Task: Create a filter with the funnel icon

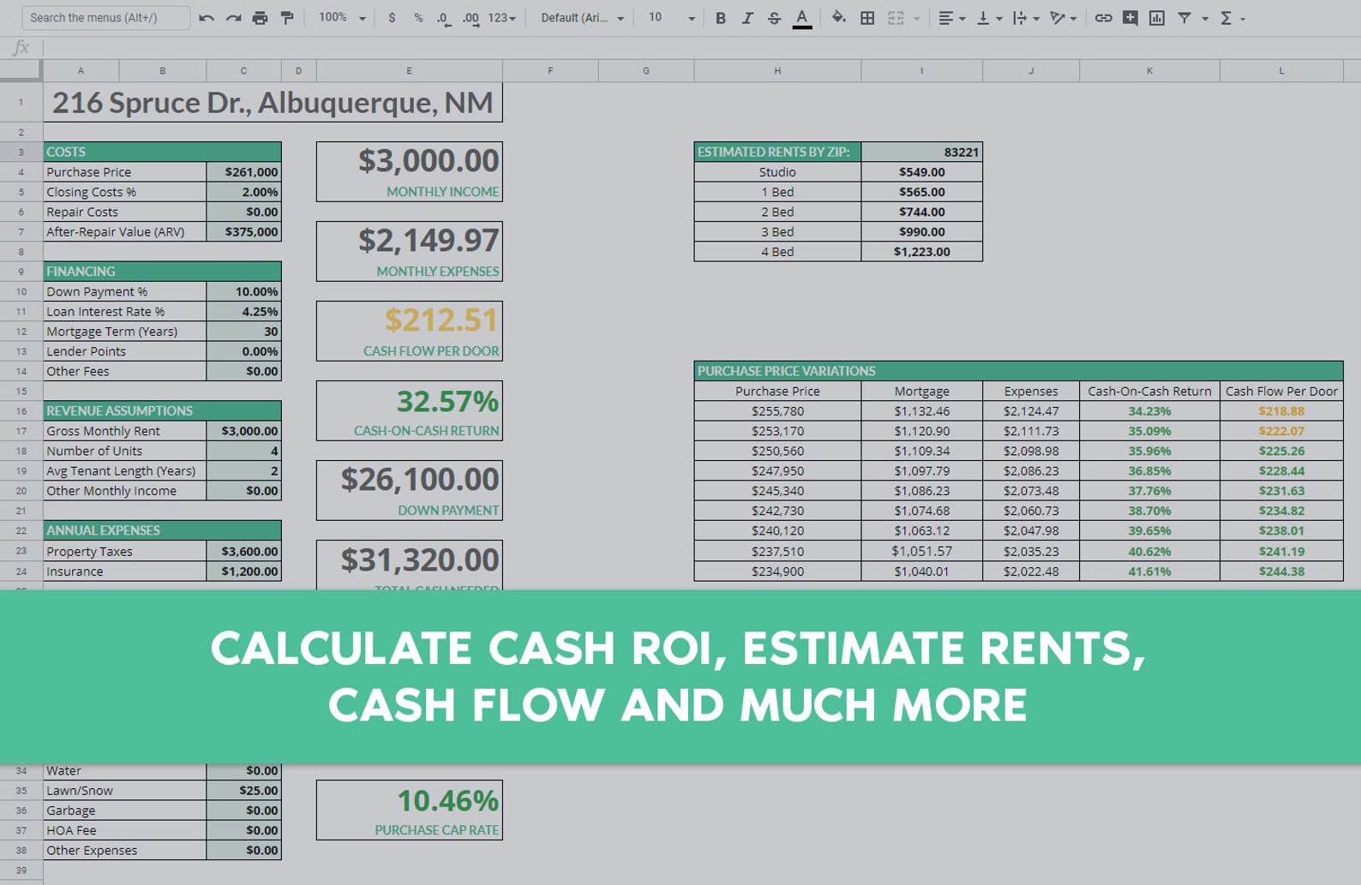Action: 1184,18
